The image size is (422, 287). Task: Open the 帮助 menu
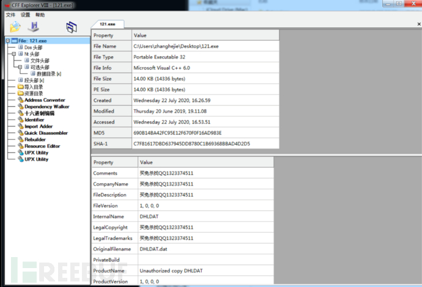[40, 15]
